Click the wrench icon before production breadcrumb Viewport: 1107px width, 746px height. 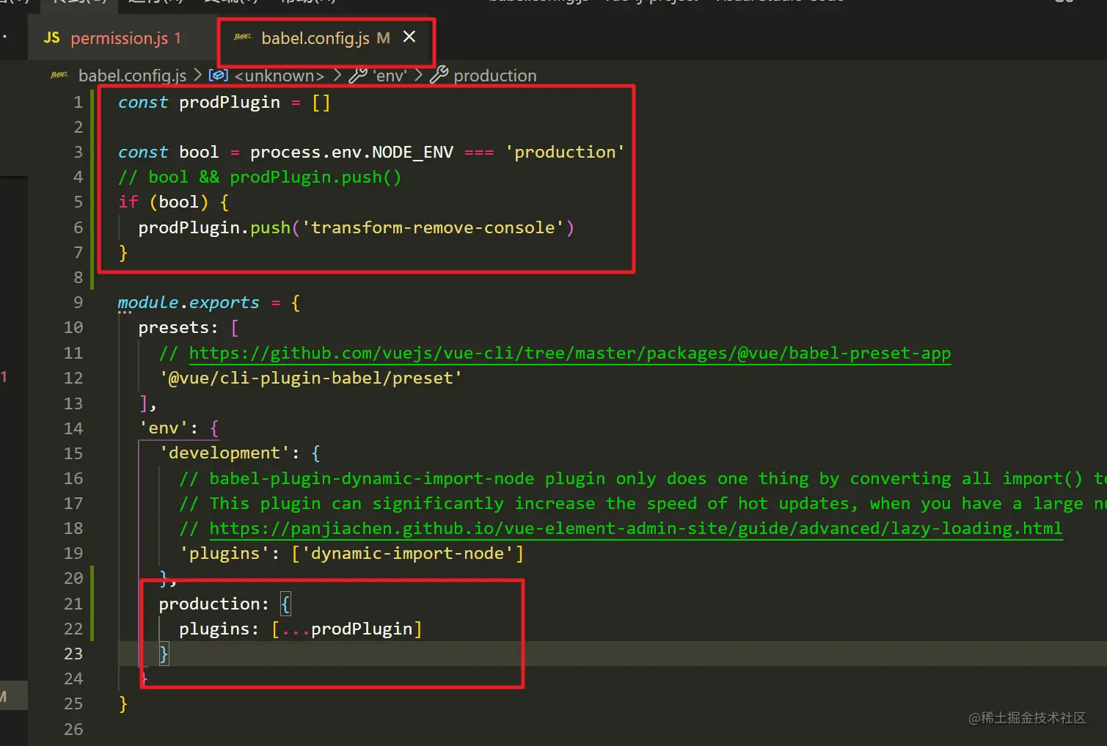pos(439,75)
